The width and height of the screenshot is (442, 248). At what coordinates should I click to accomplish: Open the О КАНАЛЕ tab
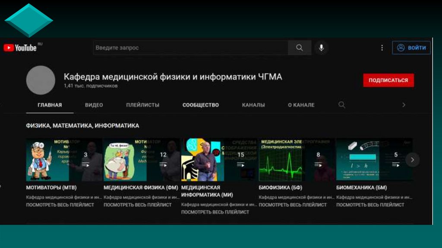point(301,105)
